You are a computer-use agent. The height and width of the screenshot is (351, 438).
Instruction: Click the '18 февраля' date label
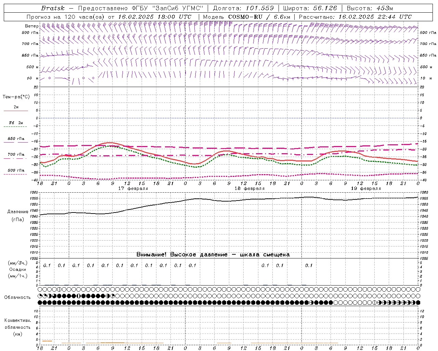(x=249, y=189)
